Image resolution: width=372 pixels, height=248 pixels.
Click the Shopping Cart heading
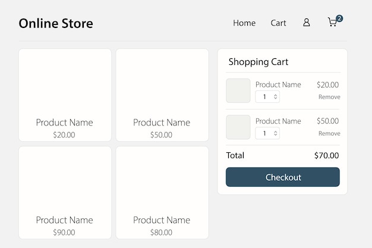tap(258, 62)
